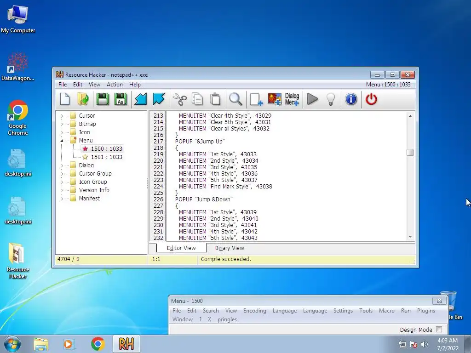Add a new blank resource icon

(x=256, y=99)
